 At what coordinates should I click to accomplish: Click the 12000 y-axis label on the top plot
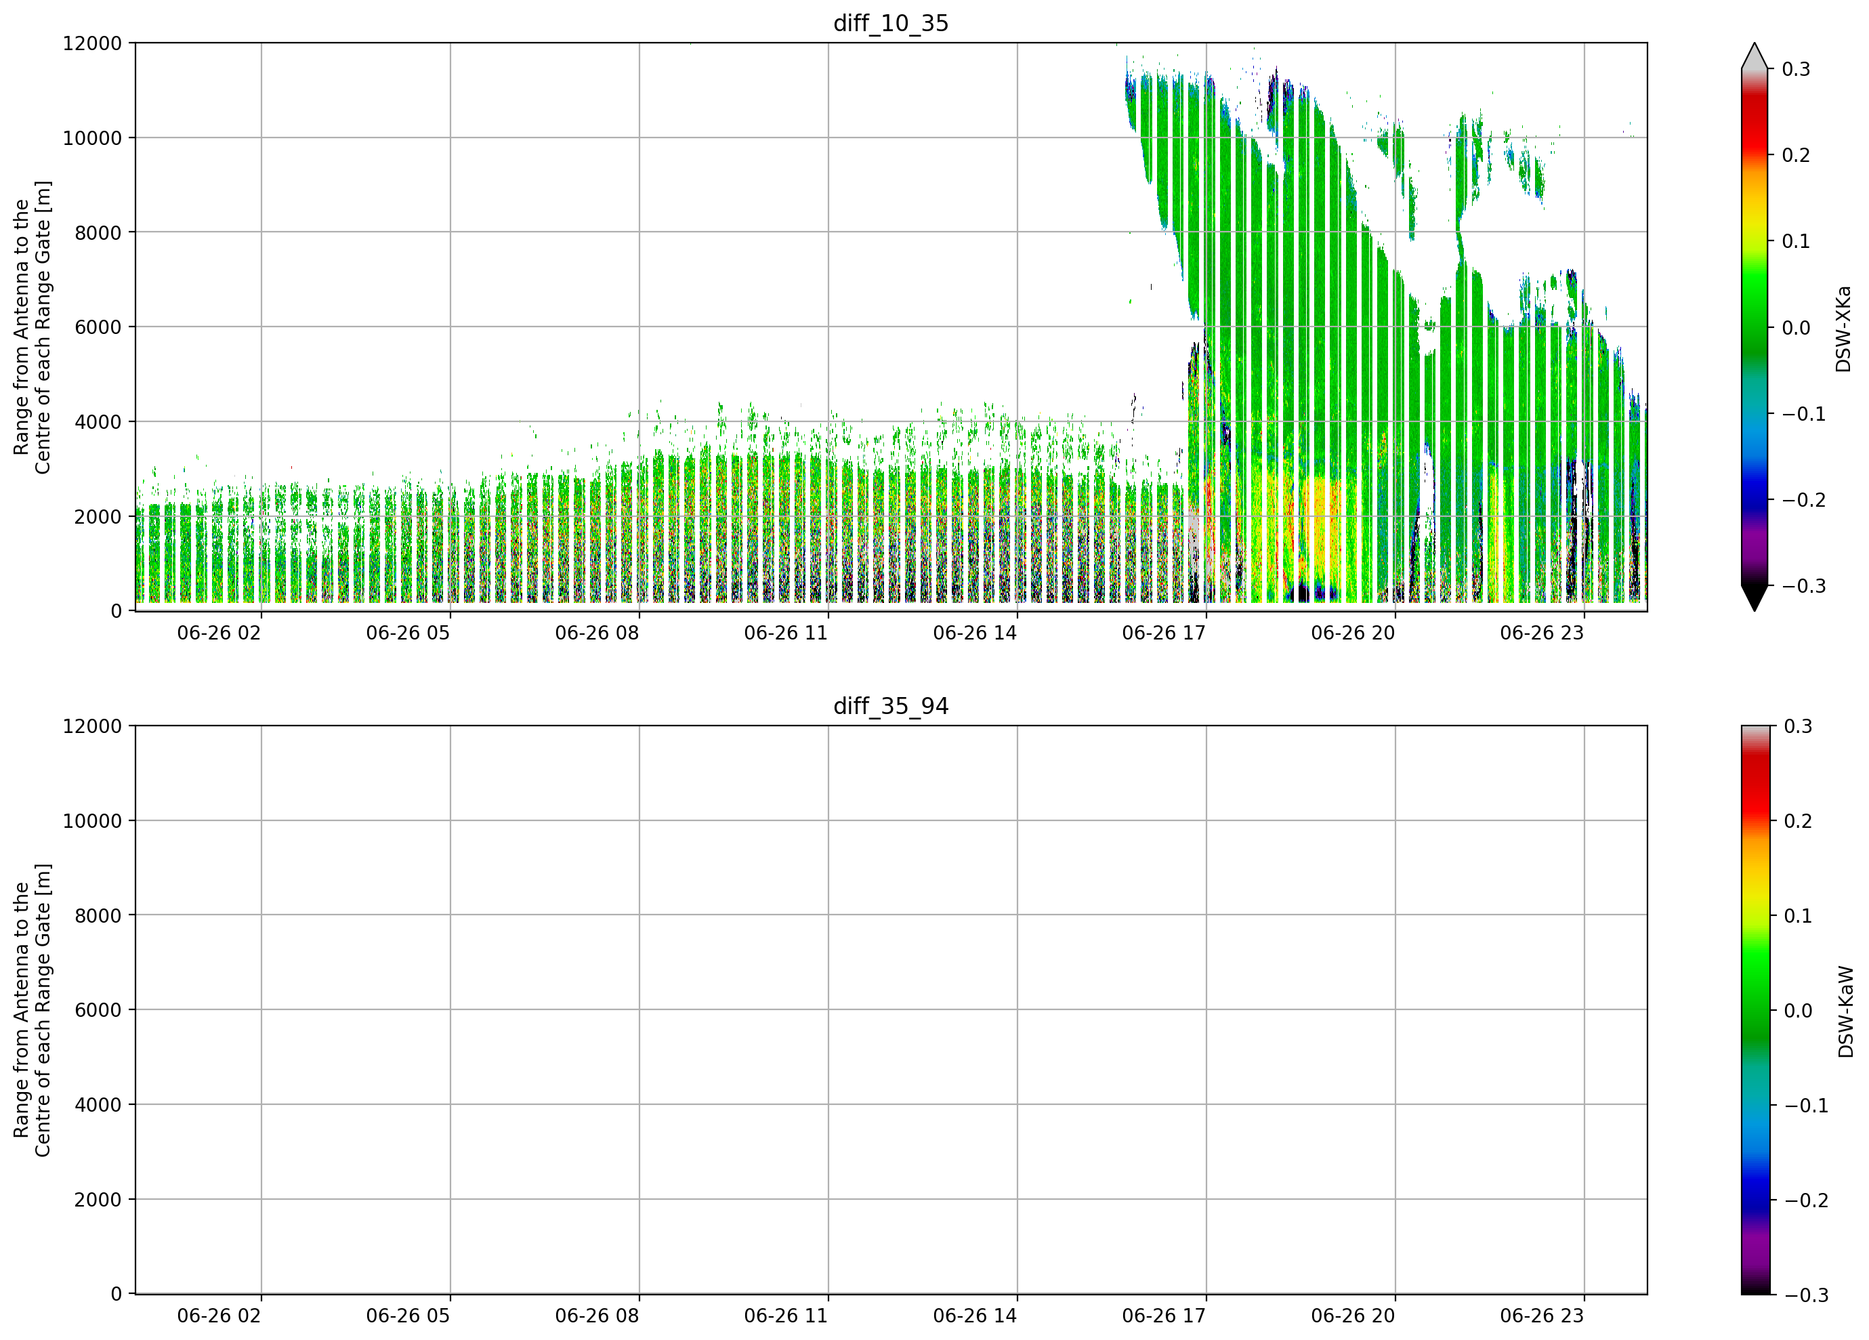click(x=92, y=43)
